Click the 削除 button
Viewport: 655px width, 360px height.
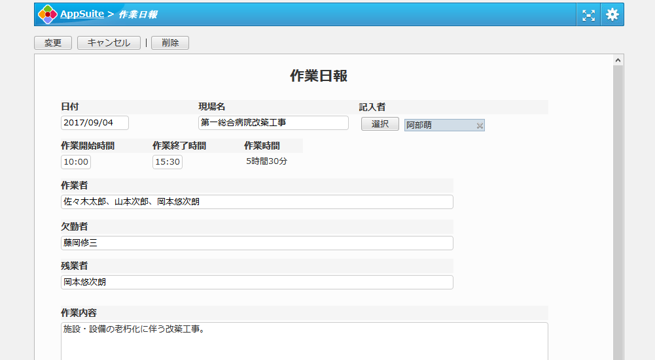[x=169, y=43]
